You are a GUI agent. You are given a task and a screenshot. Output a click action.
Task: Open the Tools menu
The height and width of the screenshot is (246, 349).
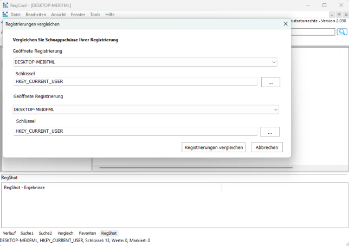coord(95,15)
